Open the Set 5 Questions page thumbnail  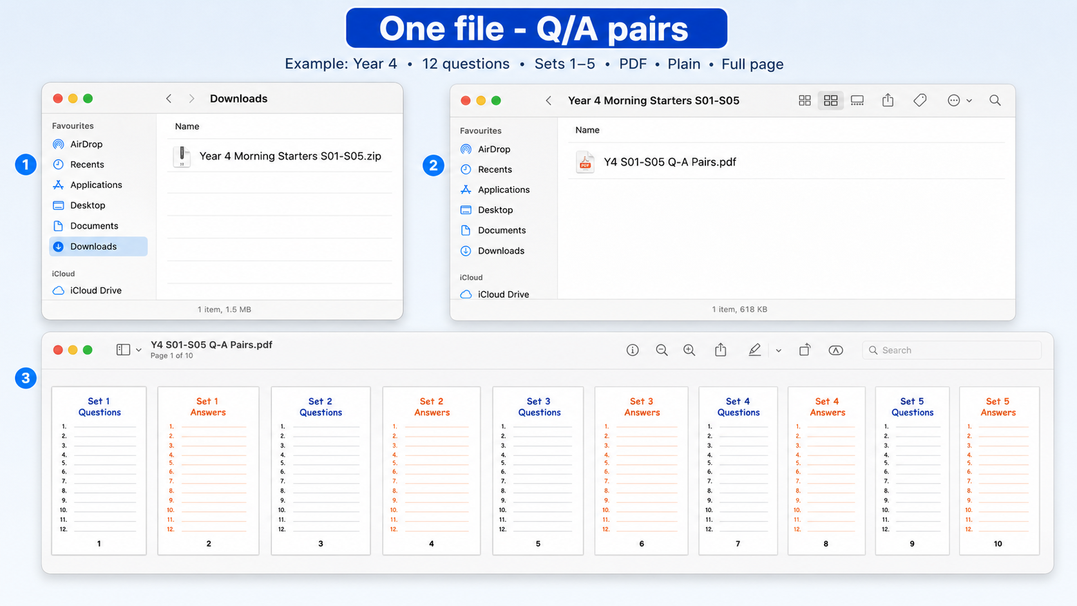[x=912, y=471]
